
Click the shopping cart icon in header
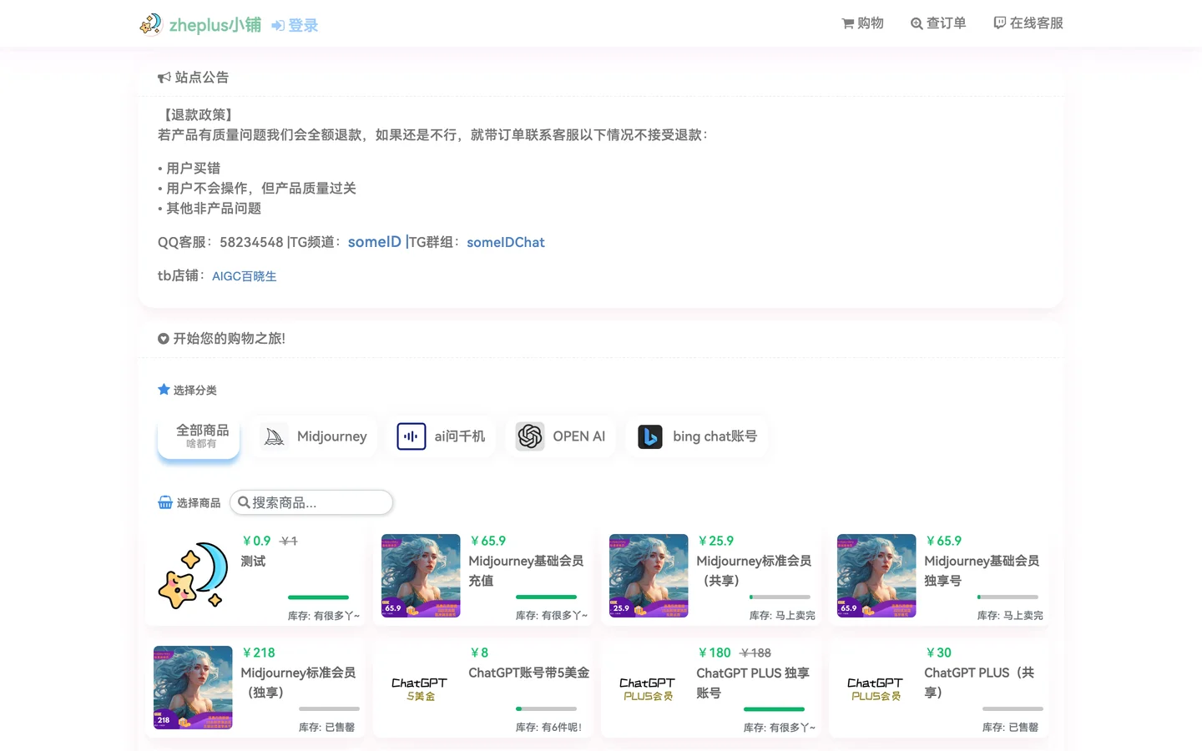[847, 23]
